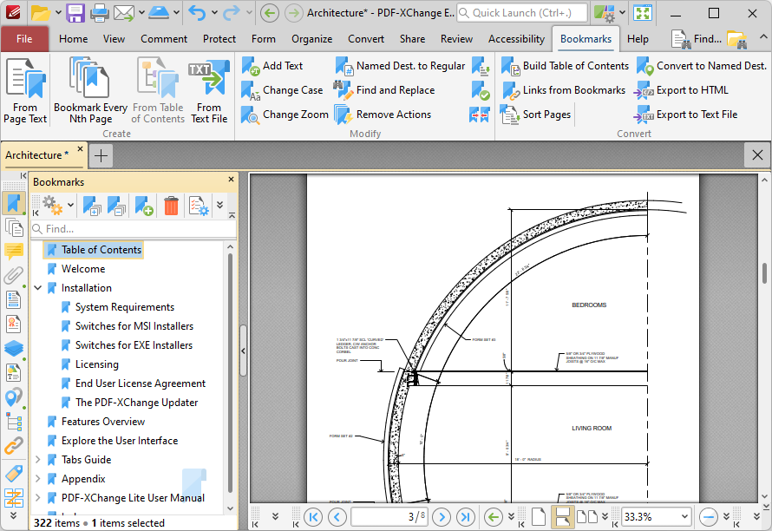Switch to two pages layout
This screenshot has height=531, width=772.
coord(587,517)
